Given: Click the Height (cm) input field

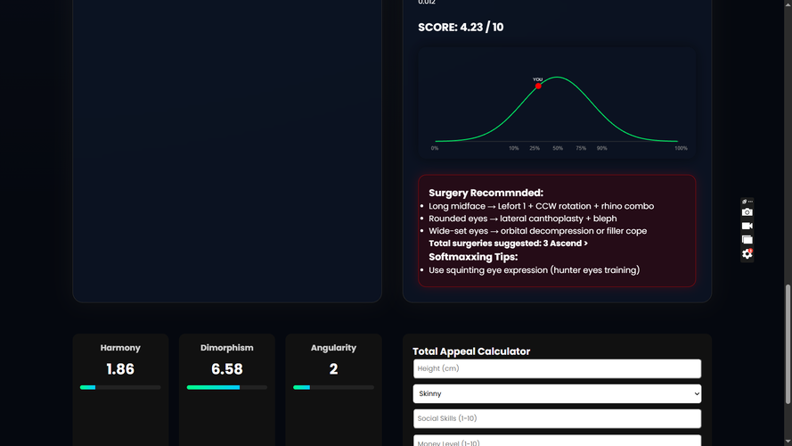Looking at the screenshot, I should 557,368.
